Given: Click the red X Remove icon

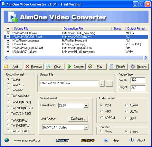Looking at the screenshot, I should point(27,67).
